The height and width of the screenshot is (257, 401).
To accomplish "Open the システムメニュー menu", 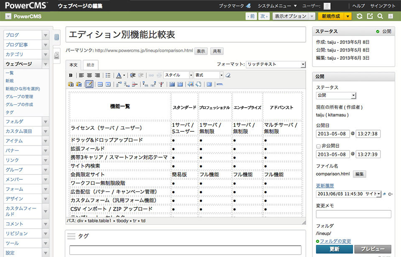I will pyautogui.click(x=277, y=5).
